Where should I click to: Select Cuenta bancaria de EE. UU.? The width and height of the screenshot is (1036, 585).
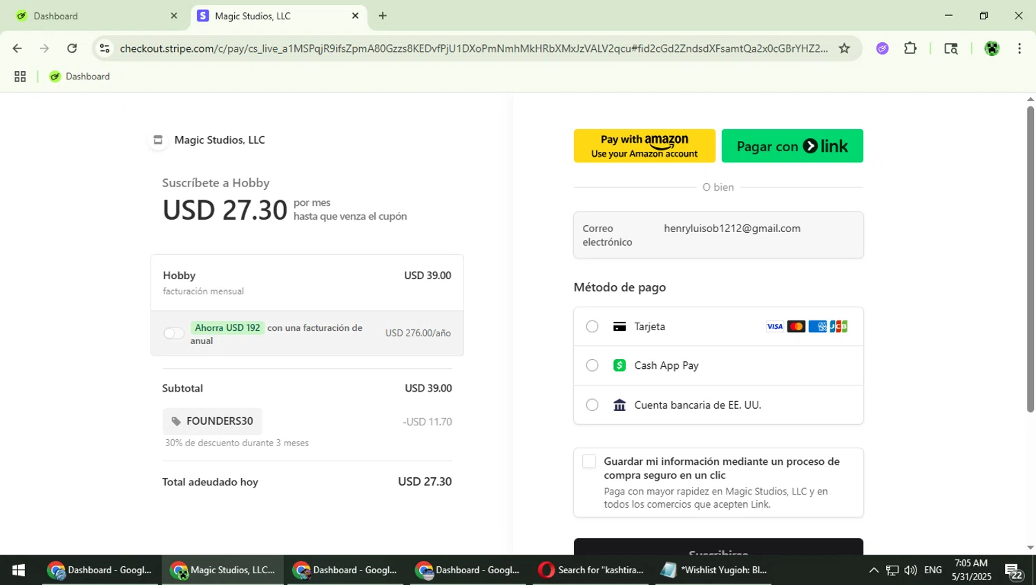point(718,405)
